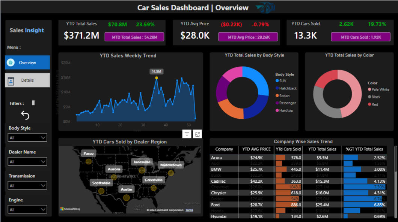This screenshot has height=222, width=398.
Task: Open the map visual's filter icon
Action: pos(187,134)
